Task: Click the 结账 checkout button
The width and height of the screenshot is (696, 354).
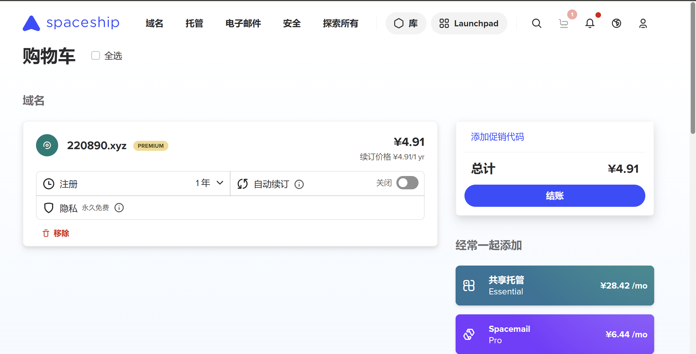Action: 555,196
